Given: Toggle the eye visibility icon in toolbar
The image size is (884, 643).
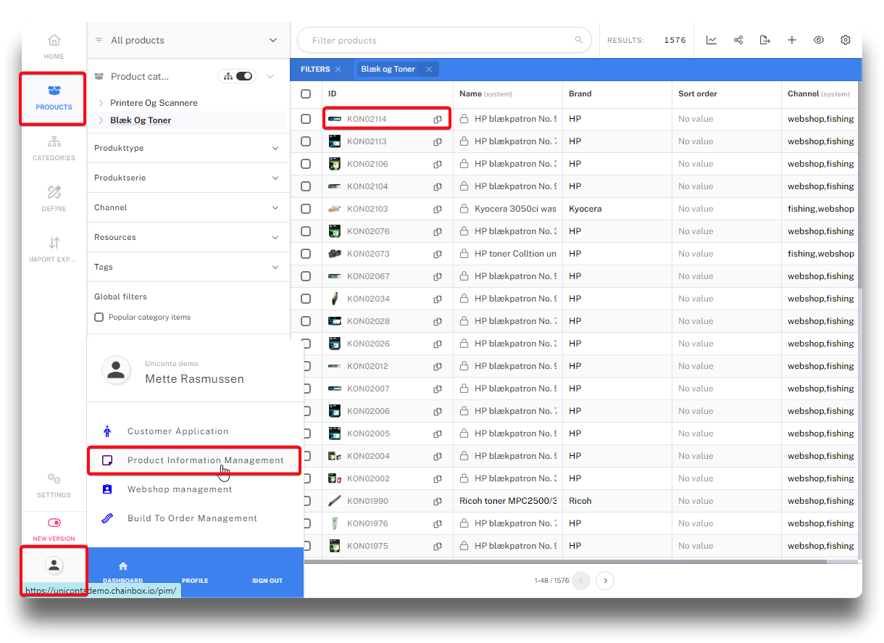Looking at the screenshot, I should pos(819,41).
